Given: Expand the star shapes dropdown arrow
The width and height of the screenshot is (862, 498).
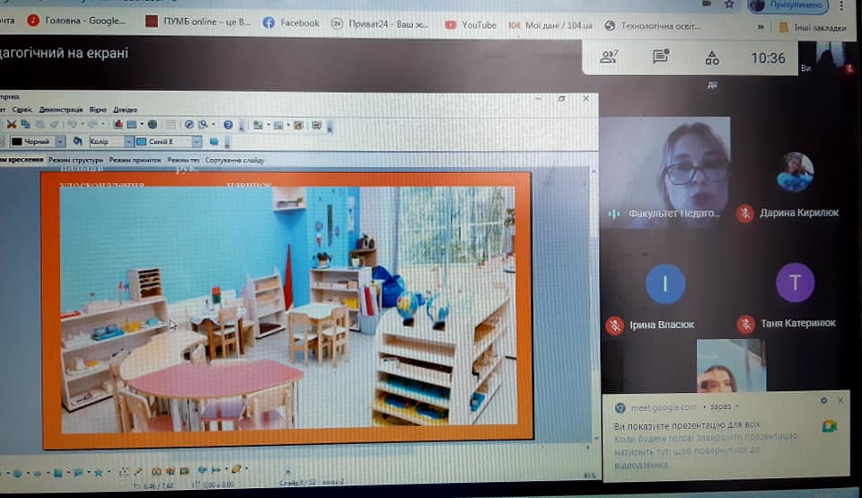Looking at the screenshot, I should (x=109, y=472).
